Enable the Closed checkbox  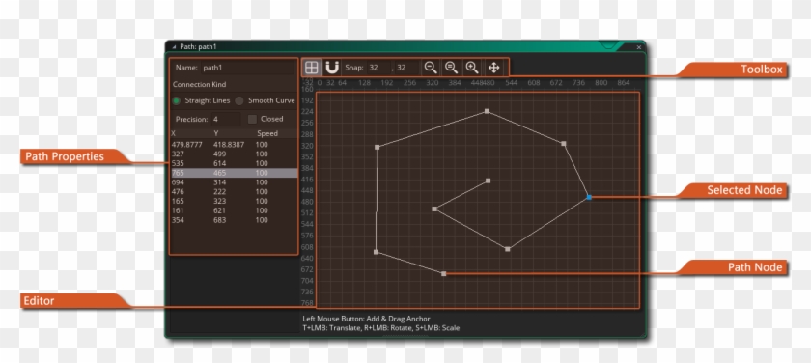coord(252,119)
